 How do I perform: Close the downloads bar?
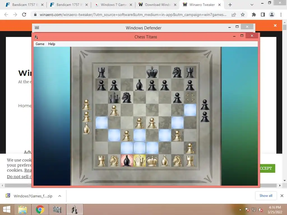282,196
